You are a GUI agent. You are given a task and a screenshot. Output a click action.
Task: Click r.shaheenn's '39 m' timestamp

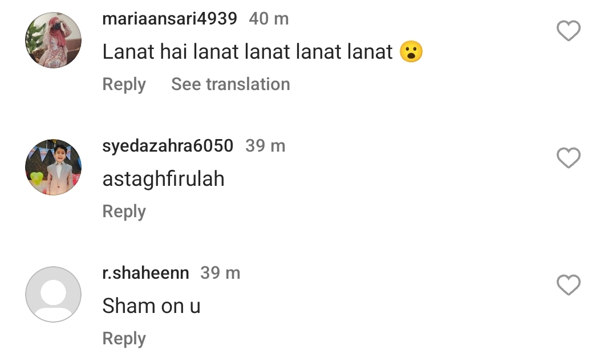(220, 273)
